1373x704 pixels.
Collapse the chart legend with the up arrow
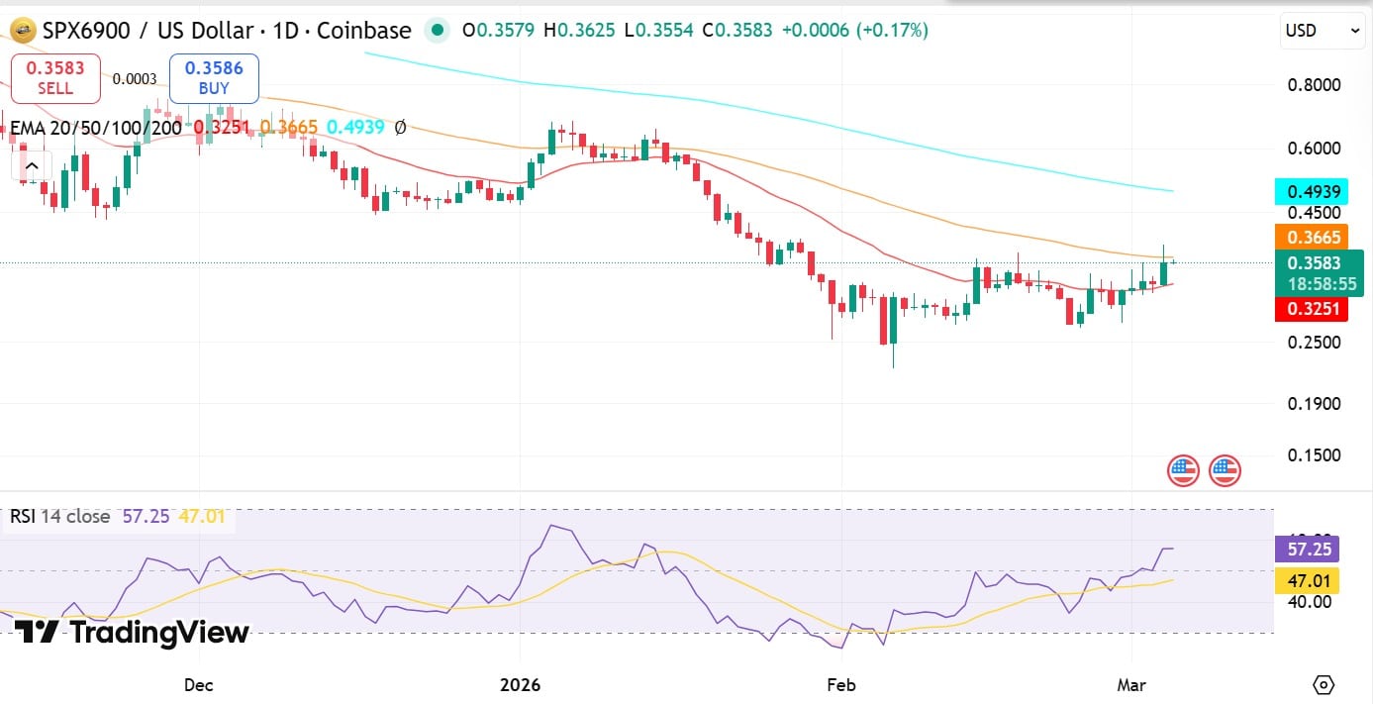31,165
